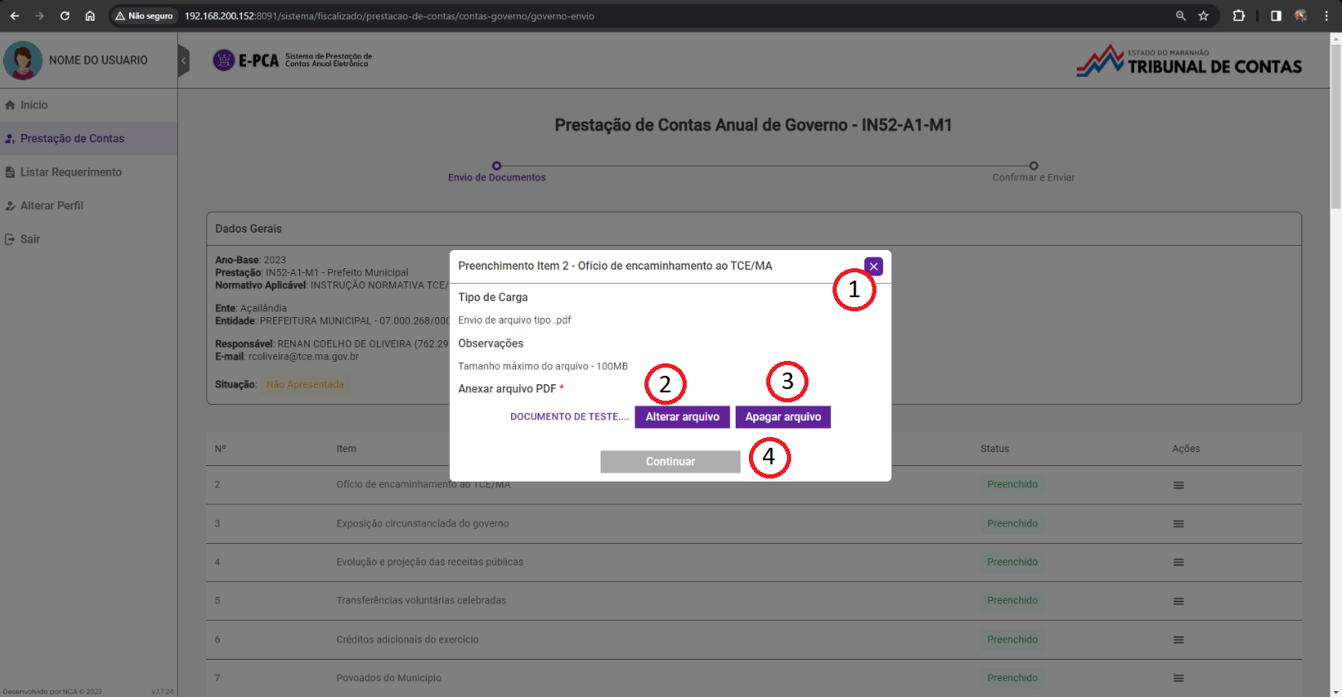Click the logout icon beside Sair
The image size is (1342, 697).
coord(10,239)
